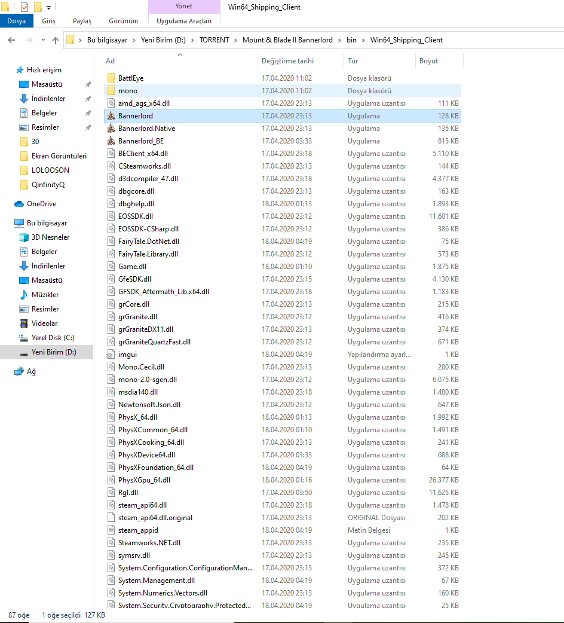
Task: Select the Game.dll file
Action: click(x=283, y=267)
